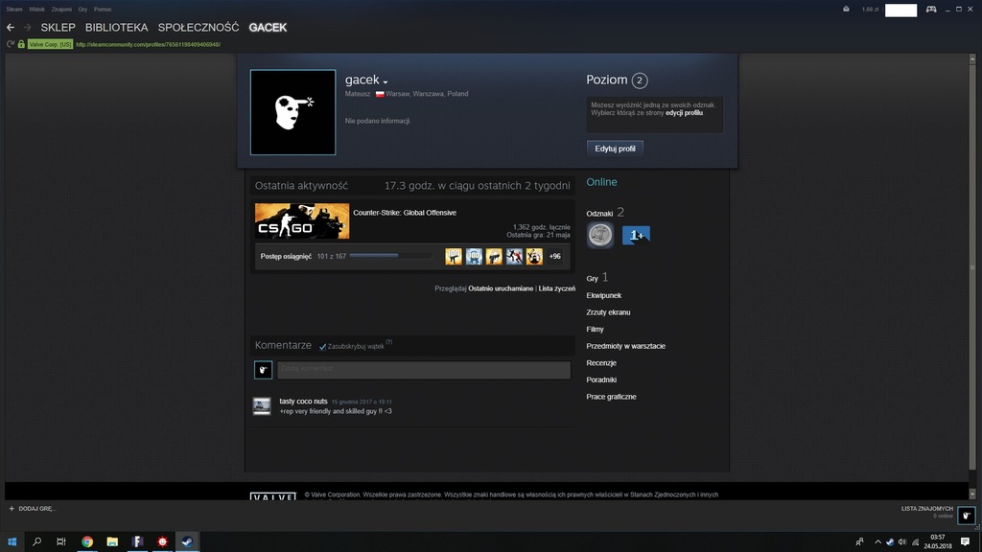Open Task View on the taskbar

(x=60, y=542)
